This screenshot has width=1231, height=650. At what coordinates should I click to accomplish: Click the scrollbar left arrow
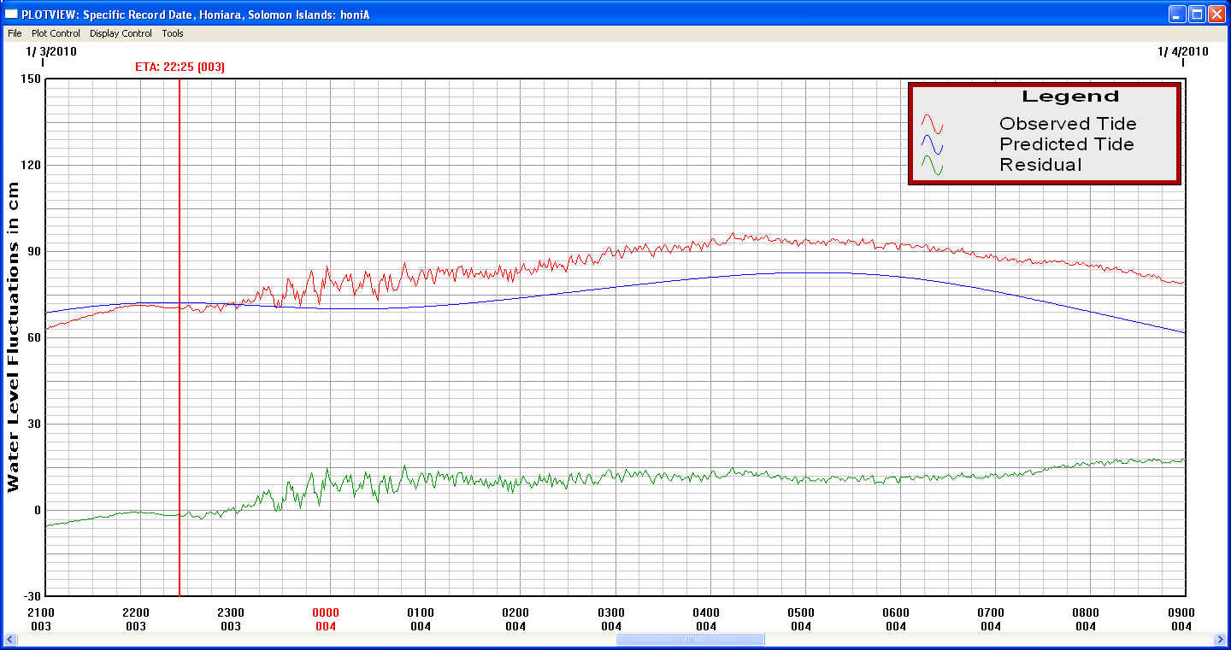tap(10, 640)
